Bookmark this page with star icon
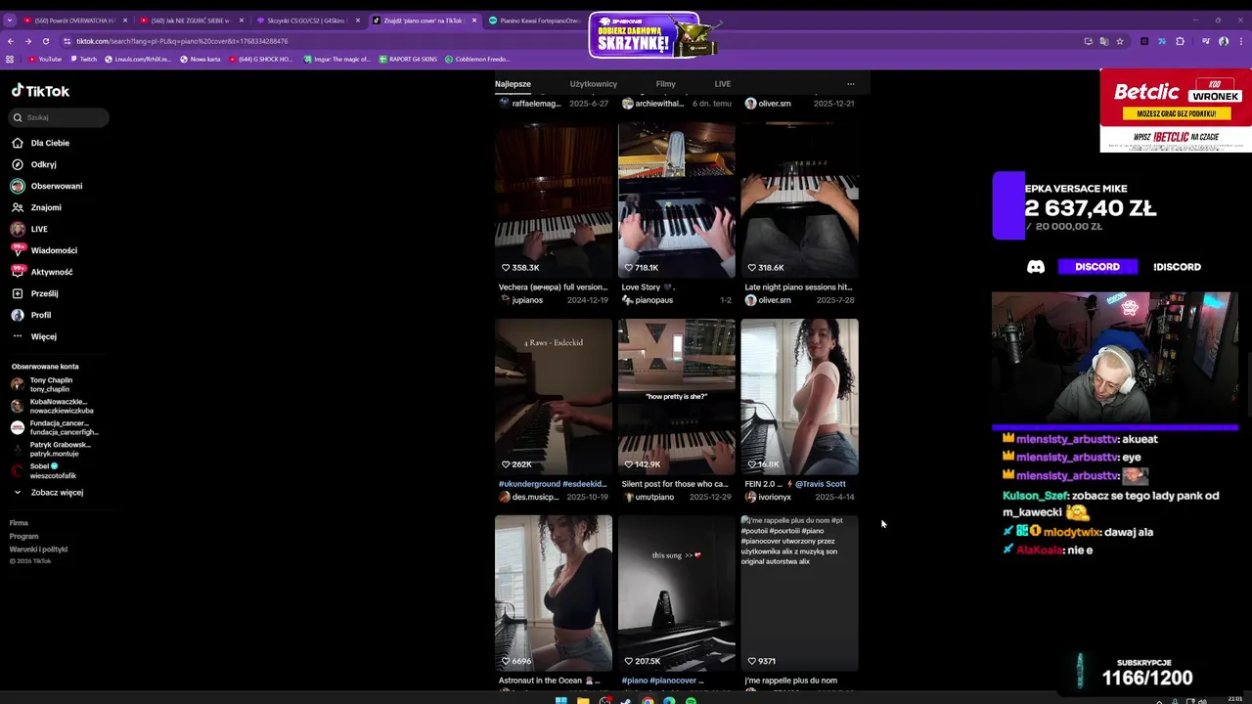The width and height of the screenshot is (1252, 704). [x=1120, y=41]
